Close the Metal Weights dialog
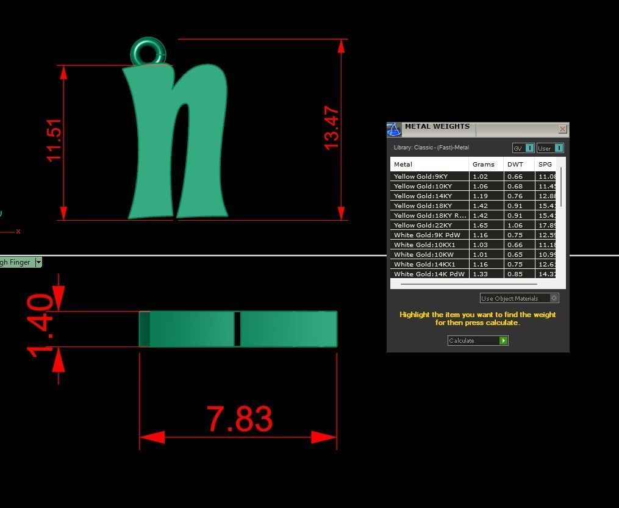Viewport: 619px width, 508px height. (562, 129)
